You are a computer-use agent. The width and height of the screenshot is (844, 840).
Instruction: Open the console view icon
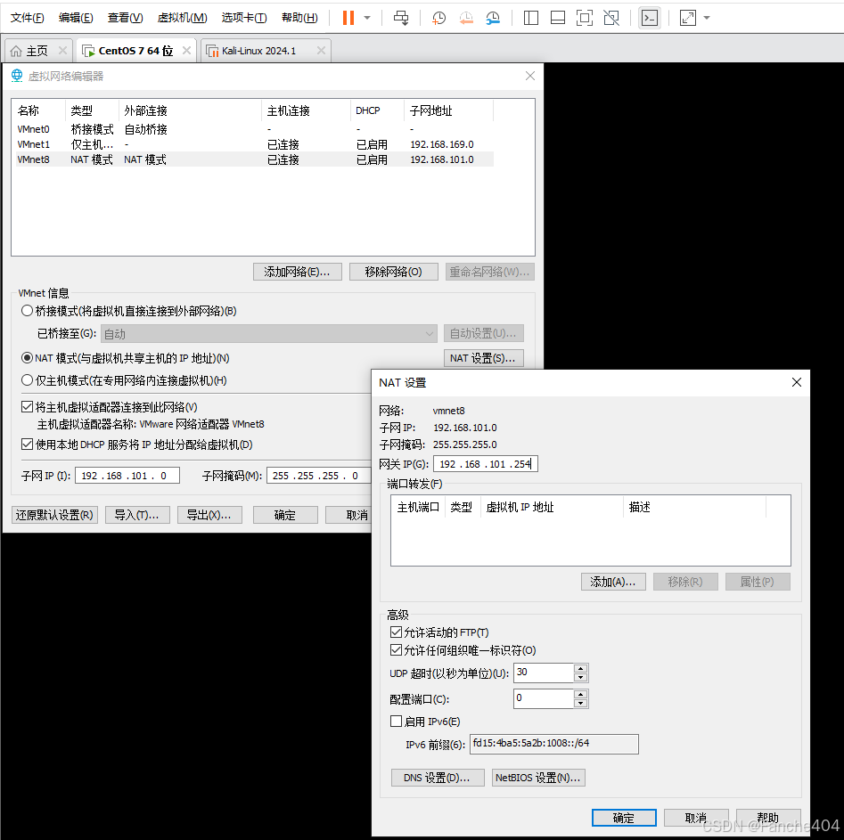coord(650,18)
